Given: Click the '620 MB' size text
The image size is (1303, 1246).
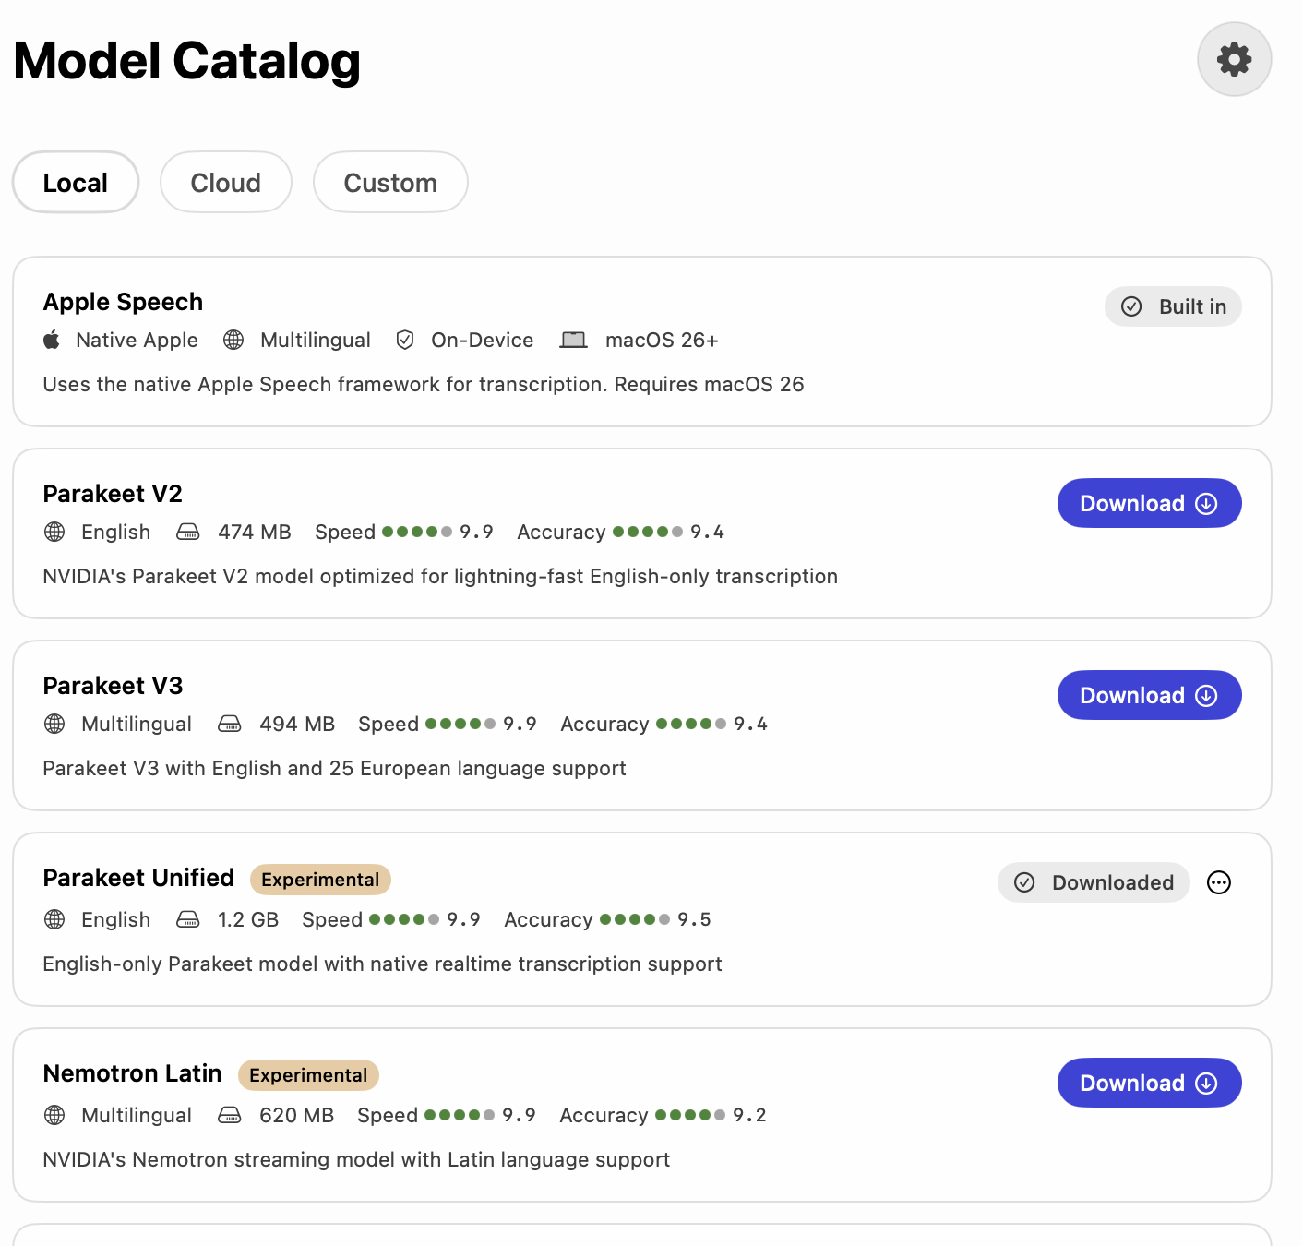Looking at the screenshot, I should [296, 1115].
